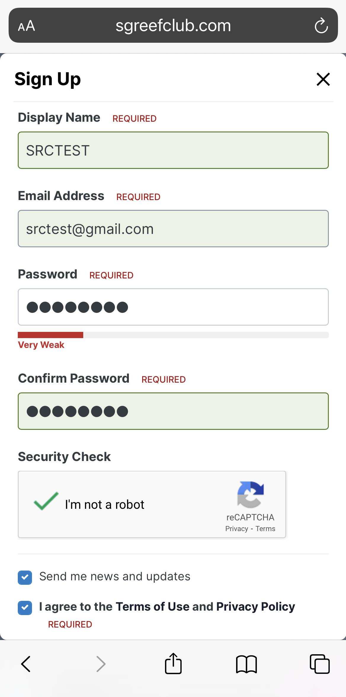Click the reCAPTCHA logo icon
The height and width of the screenshot is (697, 346).
[x=250, y=494]
